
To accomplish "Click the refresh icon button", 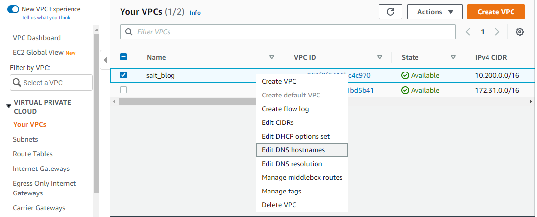I will click(390, 12).
